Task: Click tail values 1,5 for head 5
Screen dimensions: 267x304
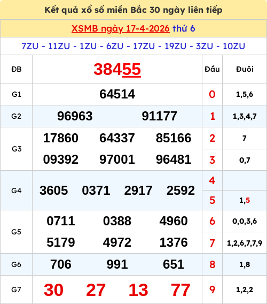Action: point(245,200)
